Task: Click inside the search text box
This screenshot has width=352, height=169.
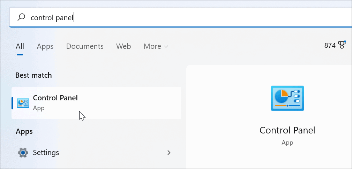Action: (174, 17)
